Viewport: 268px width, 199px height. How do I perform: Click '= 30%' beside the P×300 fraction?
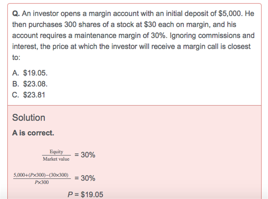click(85, 178)
